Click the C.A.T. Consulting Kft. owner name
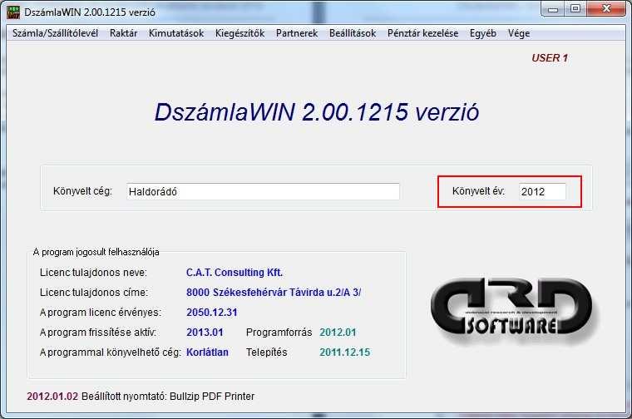 pyautogui.click(x=235, y=273)
